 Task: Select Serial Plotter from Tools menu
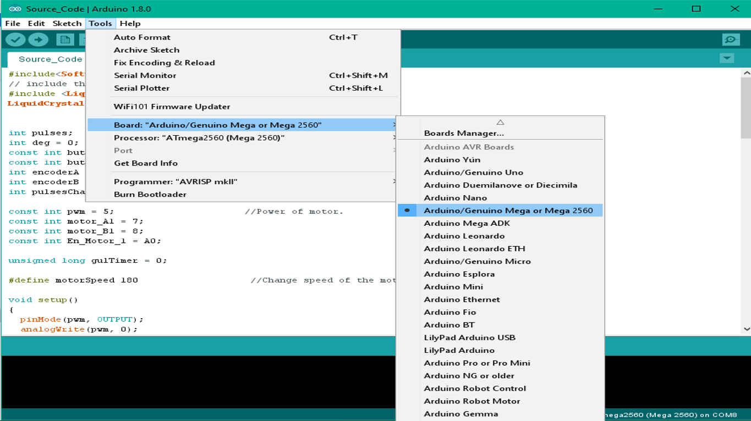tap(141, 88)
